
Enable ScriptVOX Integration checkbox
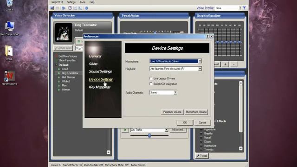tap(151, 83)
